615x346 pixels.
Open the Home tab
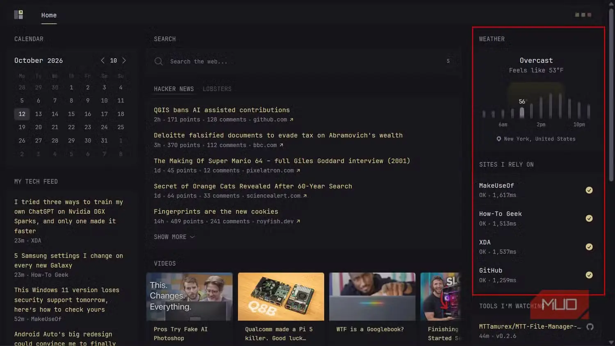pyautogui.click(x=49, y=15)
